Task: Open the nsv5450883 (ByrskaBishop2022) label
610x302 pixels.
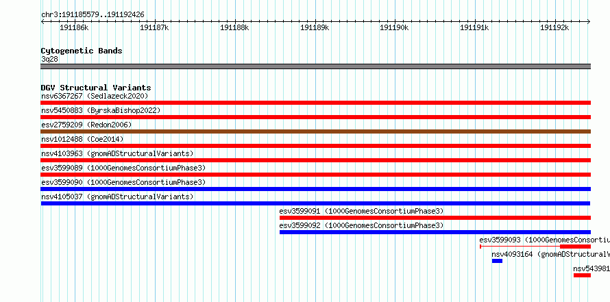Action: click(101, 110)
